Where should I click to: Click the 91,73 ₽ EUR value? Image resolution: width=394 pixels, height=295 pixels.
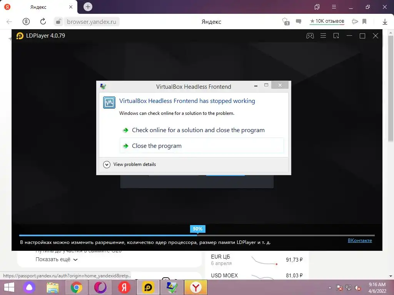294,260
